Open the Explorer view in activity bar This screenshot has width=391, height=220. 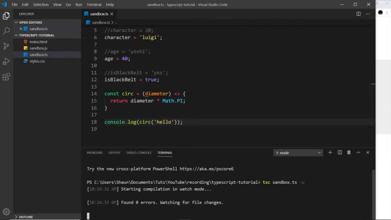(6, 16)
